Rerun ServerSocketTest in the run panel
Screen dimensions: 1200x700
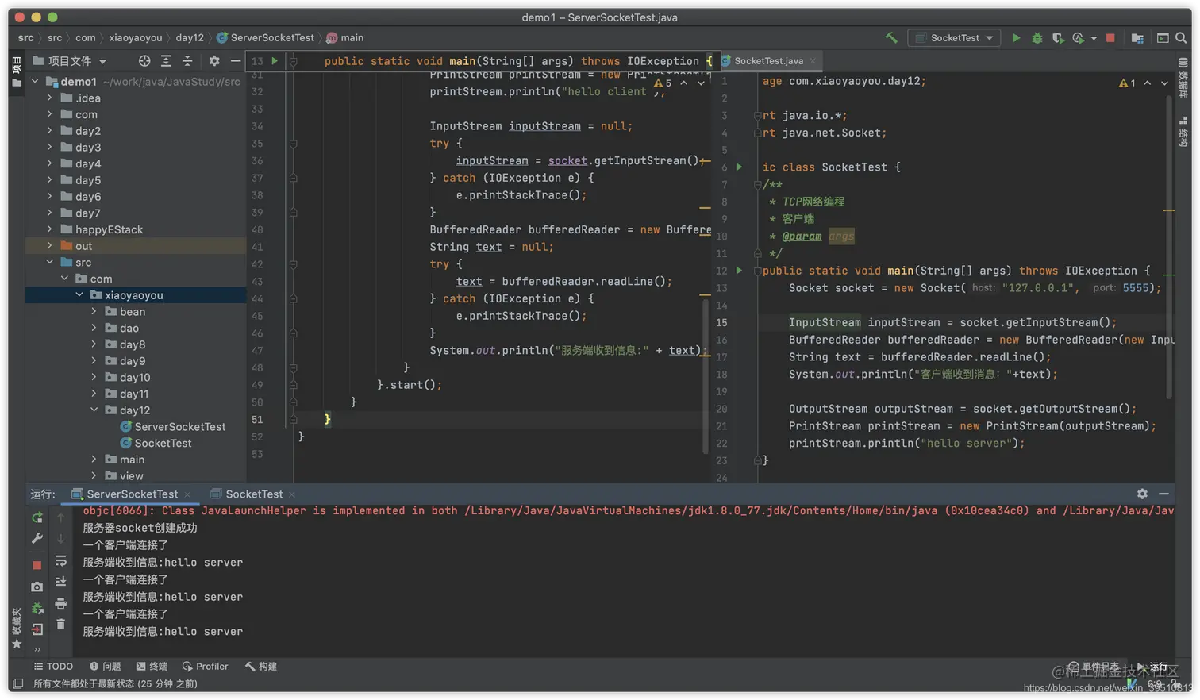(37, 517)
